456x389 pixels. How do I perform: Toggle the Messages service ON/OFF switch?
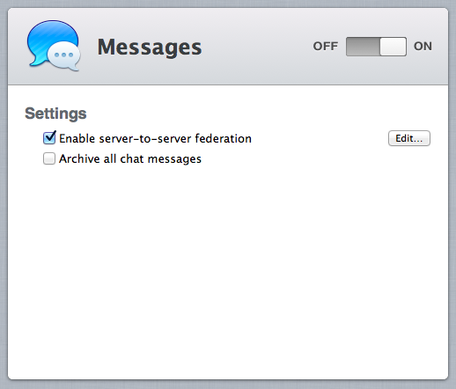376,47
